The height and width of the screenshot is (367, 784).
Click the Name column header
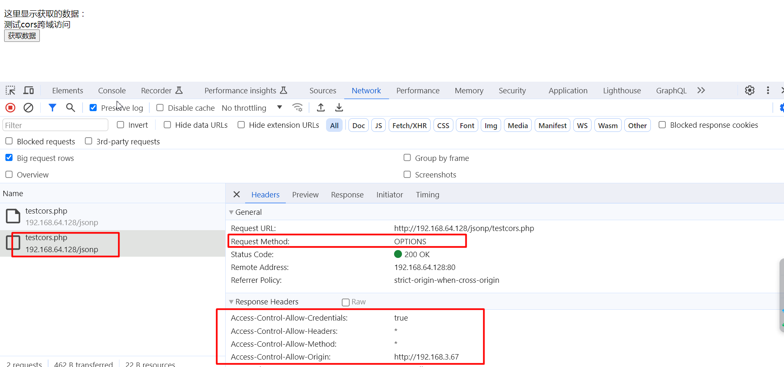pos(112,193)
